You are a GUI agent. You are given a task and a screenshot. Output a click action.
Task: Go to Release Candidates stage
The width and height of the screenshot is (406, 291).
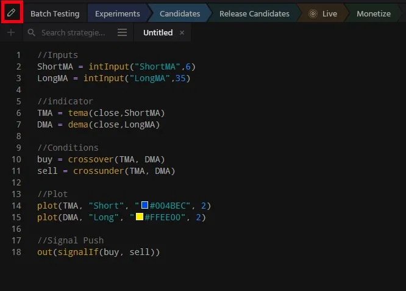(254, 13)
